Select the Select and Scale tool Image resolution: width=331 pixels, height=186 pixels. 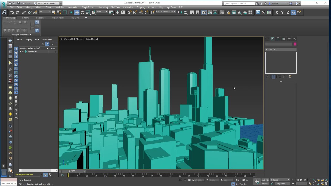[88, 12]
